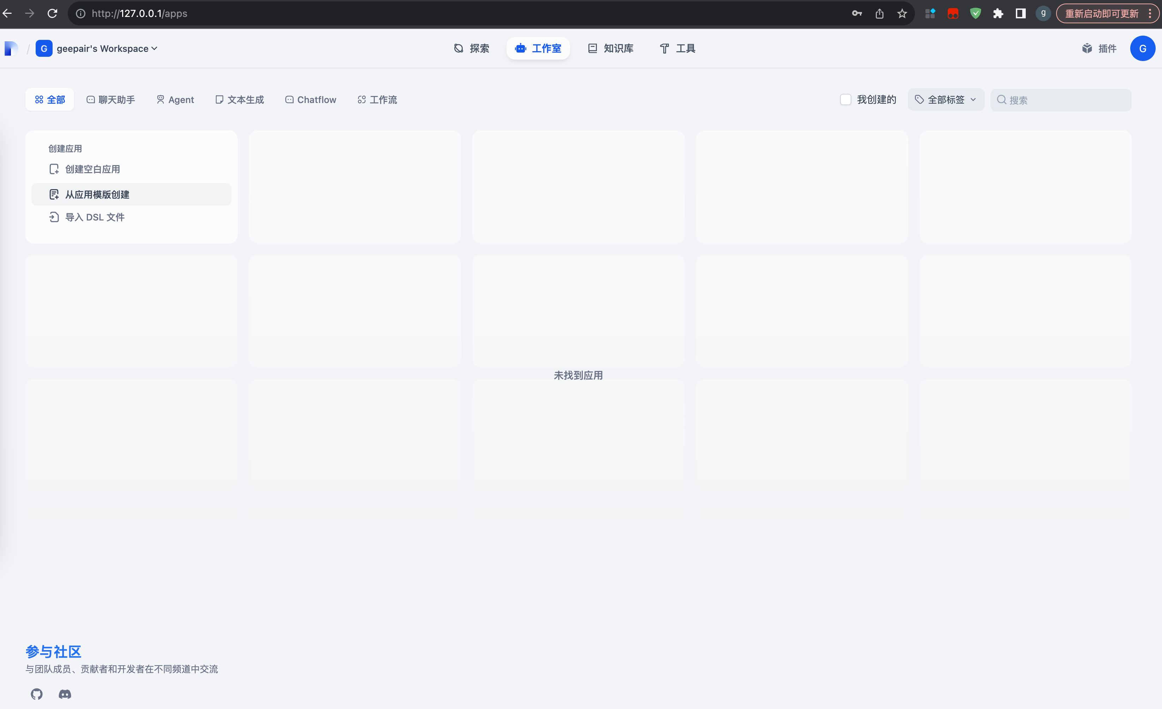The height and width of the screenshot is (709, 1162).
Task: Click the 导入 DSL 文件 import icon
Action: (x=54, y=217)
